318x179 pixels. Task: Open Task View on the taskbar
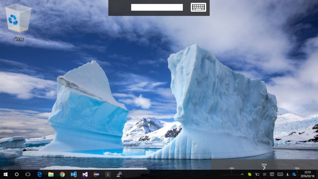click(28, 174)
